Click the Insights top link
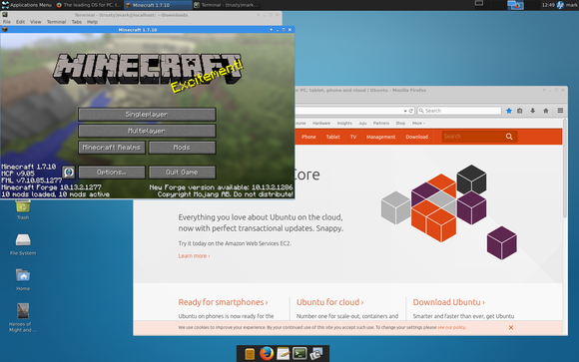The width and height of the screenshot is (579, 362). point(344,124)
